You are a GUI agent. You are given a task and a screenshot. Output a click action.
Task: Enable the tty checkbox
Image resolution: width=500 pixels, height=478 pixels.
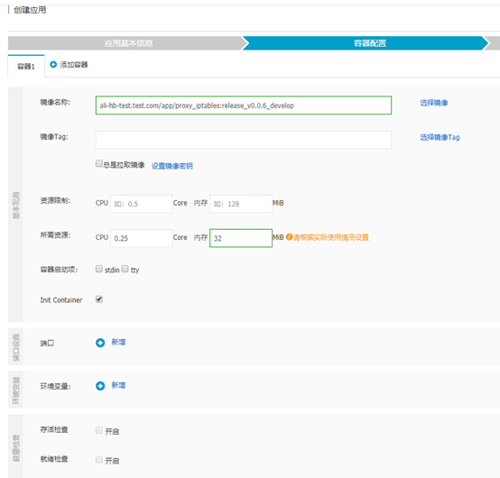[x=125, y=269]
